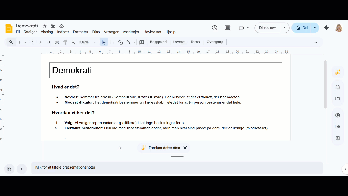Select the text box tool
This screenshot has height=196, width=348.
point(112,42)
